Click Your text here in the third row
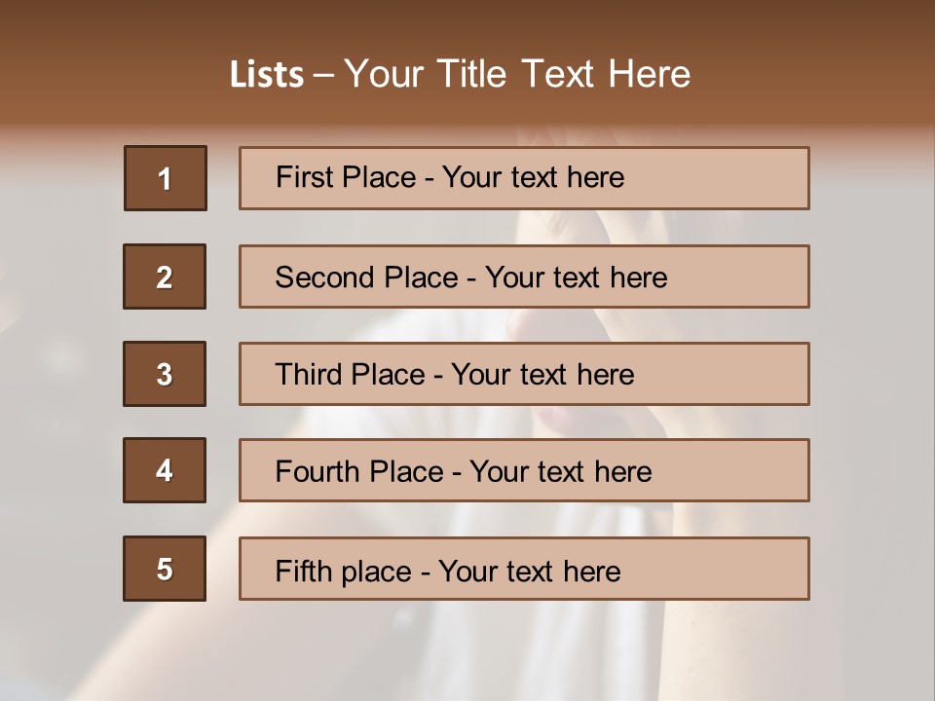 coord(542,375)
